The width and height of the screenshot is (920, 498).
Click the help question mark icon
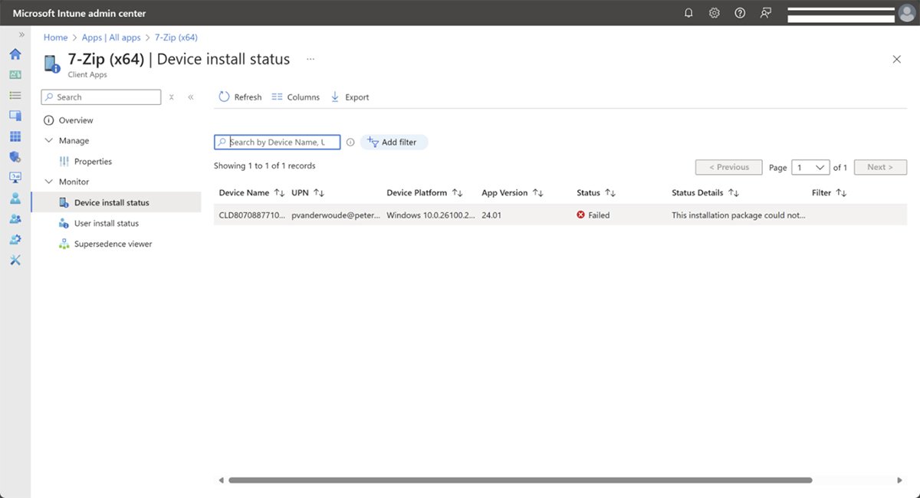740,13
